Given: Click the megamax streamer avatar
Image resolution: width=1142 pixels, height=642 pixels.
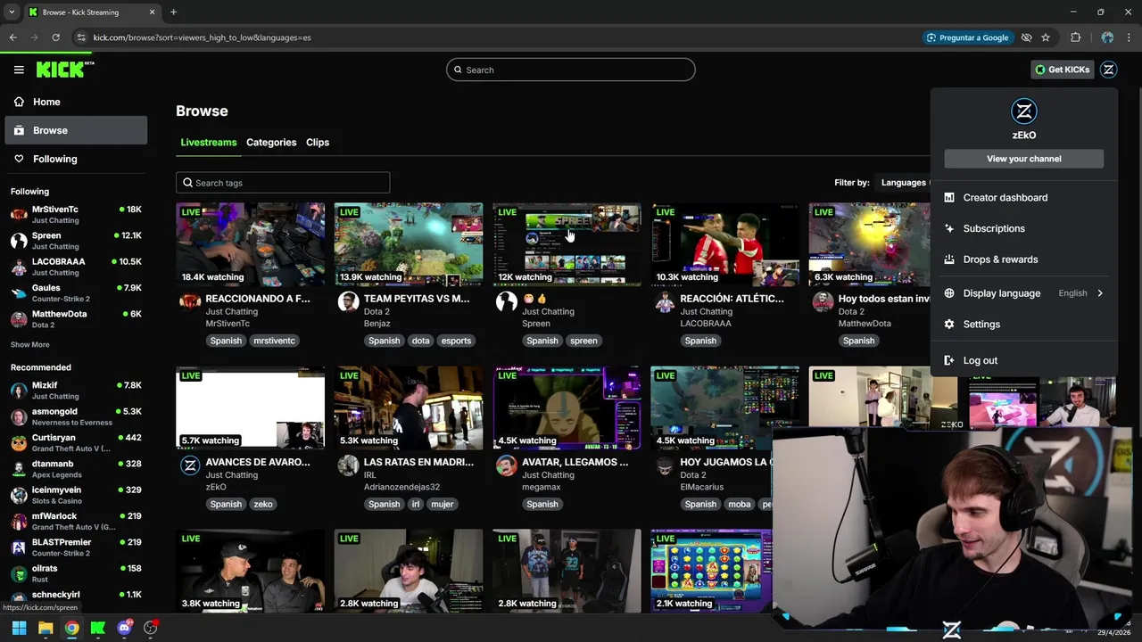Looking at the screenshot, I should tap(507, 465).
